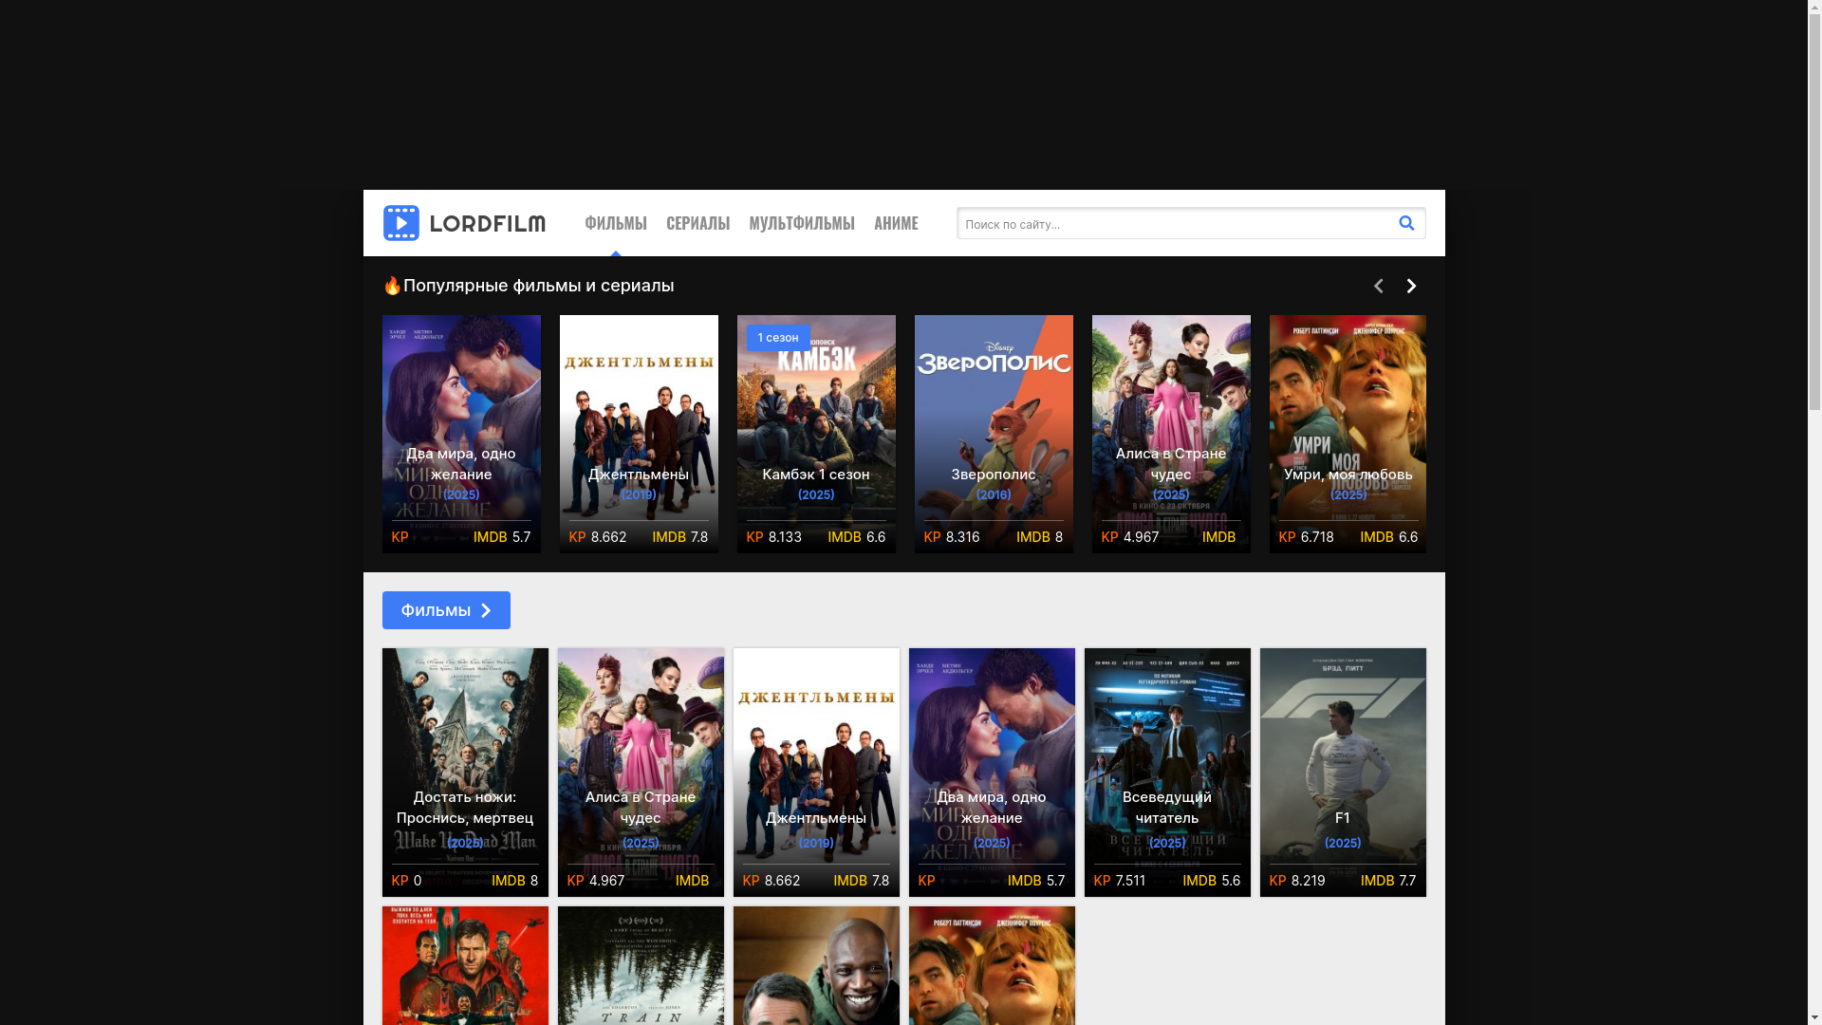The image size is (1822, 1025).
Task: Go to next carousel slide arrow
Action: pyautogui.click(x=1411, y=286)
